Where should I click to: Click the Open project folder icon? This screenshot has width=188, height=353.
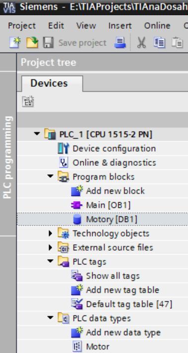click(x=32, y=43)
